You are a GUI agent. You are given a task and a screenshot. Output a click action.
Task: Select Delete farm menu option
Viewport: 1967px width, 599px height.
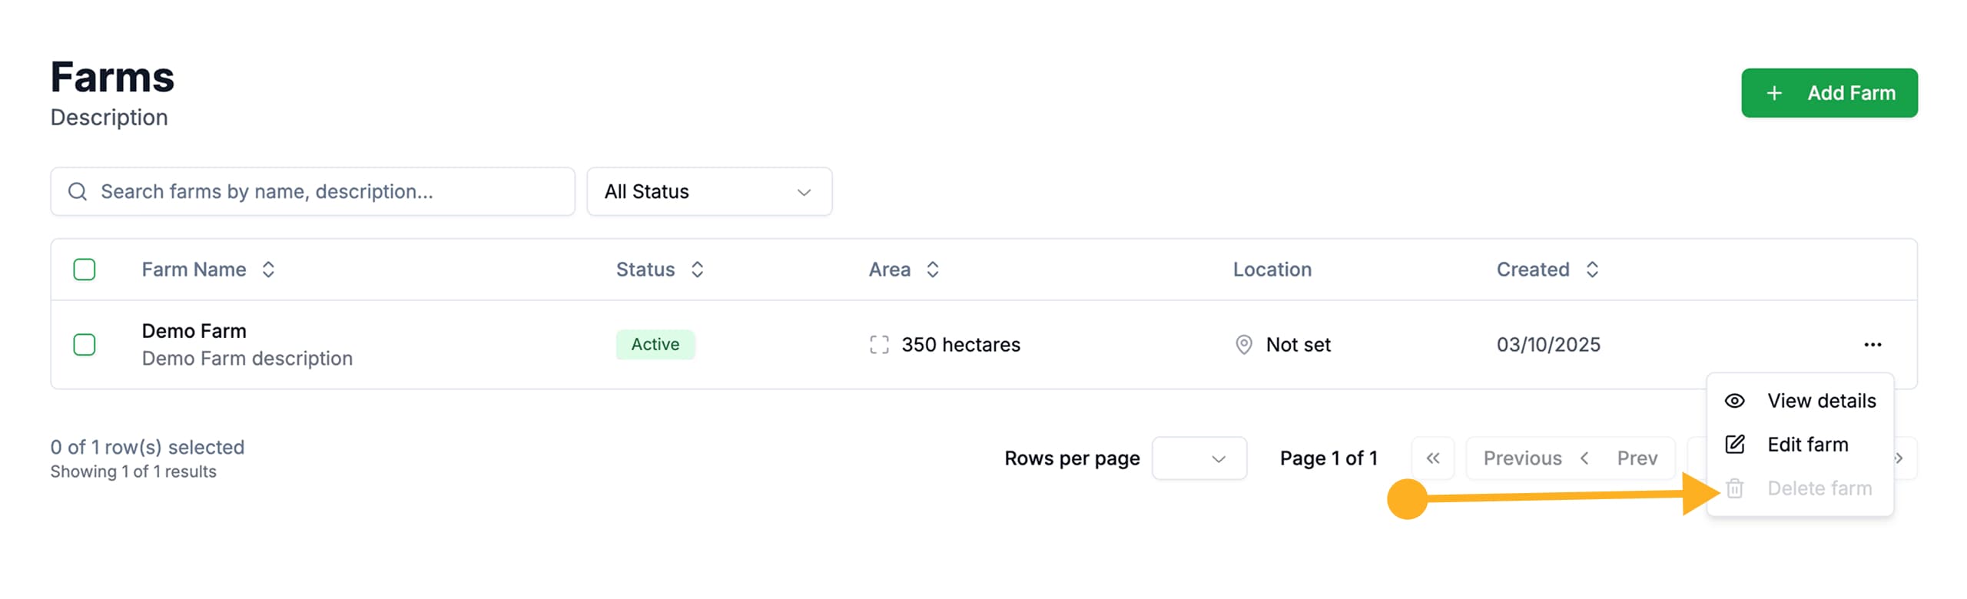[x=1818, y=488]
